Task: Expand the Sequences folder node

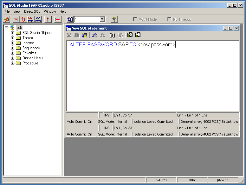Action: click(12, 48)
